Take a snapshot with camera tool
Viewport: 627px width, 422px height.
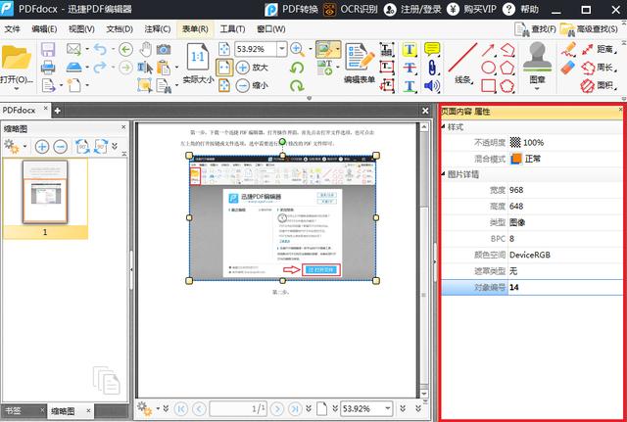point(164,50)
